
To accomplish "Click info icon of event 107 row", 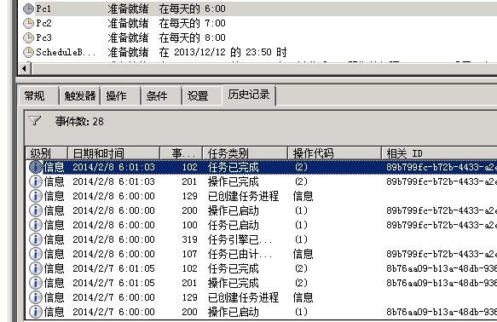I will click(35, 254).
